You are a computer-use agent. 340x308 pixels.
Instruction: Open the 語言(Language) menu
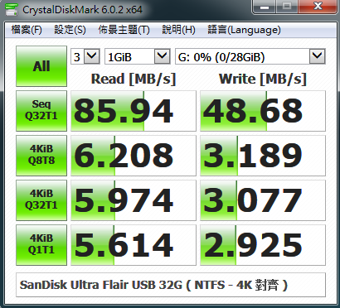244,30
